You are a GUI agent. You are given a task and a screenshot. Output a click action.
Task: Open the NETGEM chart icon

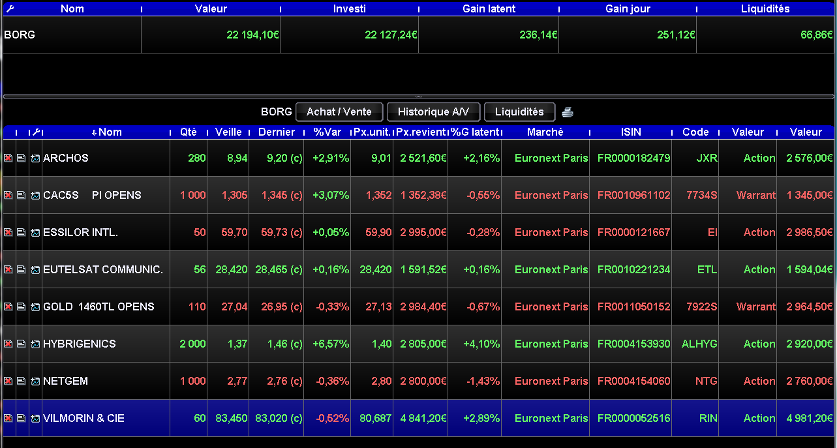pos(35,381)
